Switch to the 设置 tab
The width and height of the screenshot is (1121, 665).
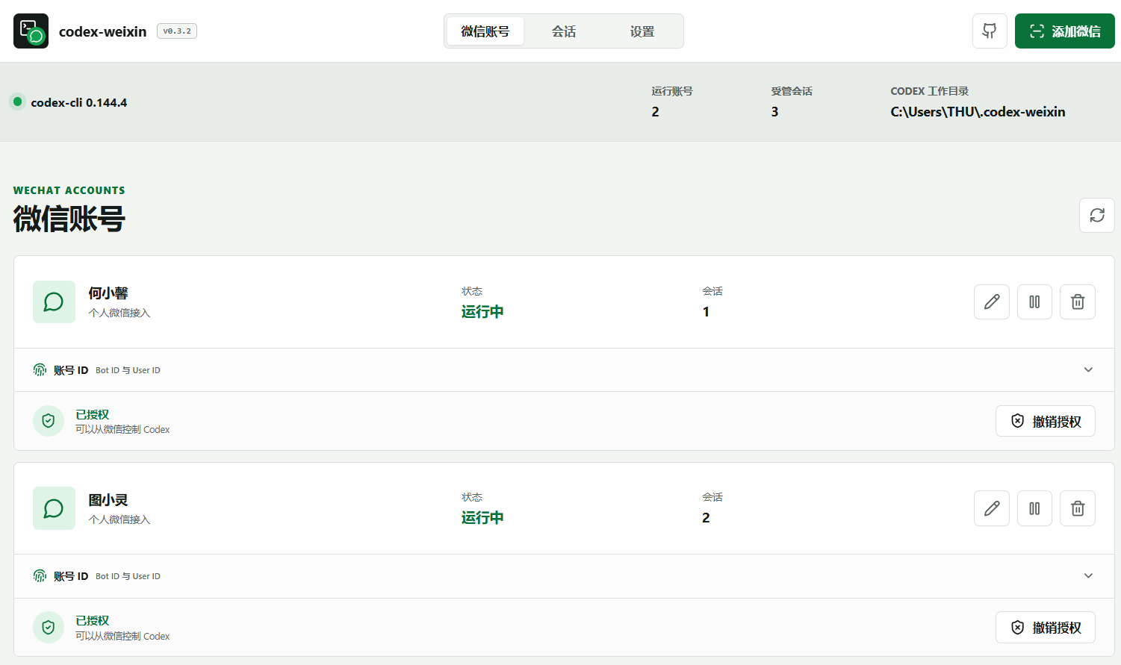642,31
